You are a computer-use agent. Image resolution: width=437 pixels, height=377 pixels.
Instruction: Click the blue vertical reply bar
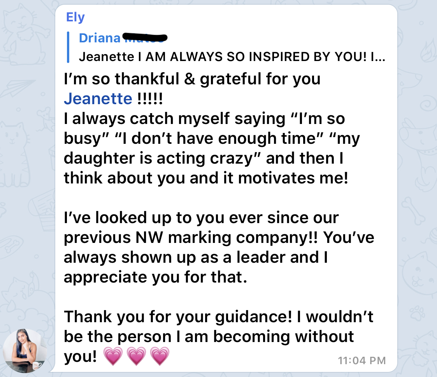tap(68, 47)
